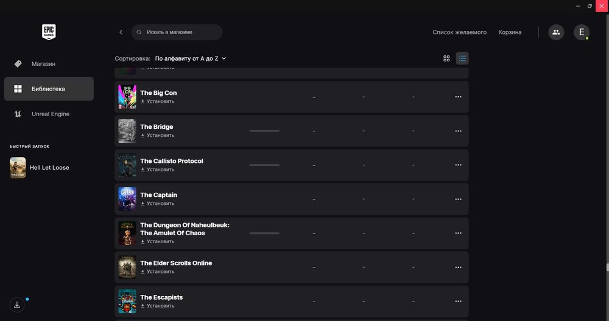Switch library to grid view

tap(446, 58)
